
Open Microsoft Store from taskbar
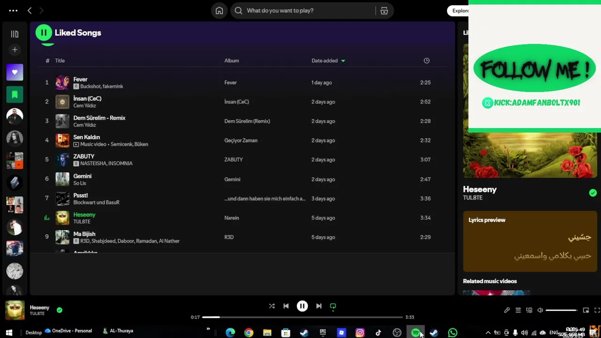tap(285, 333)
